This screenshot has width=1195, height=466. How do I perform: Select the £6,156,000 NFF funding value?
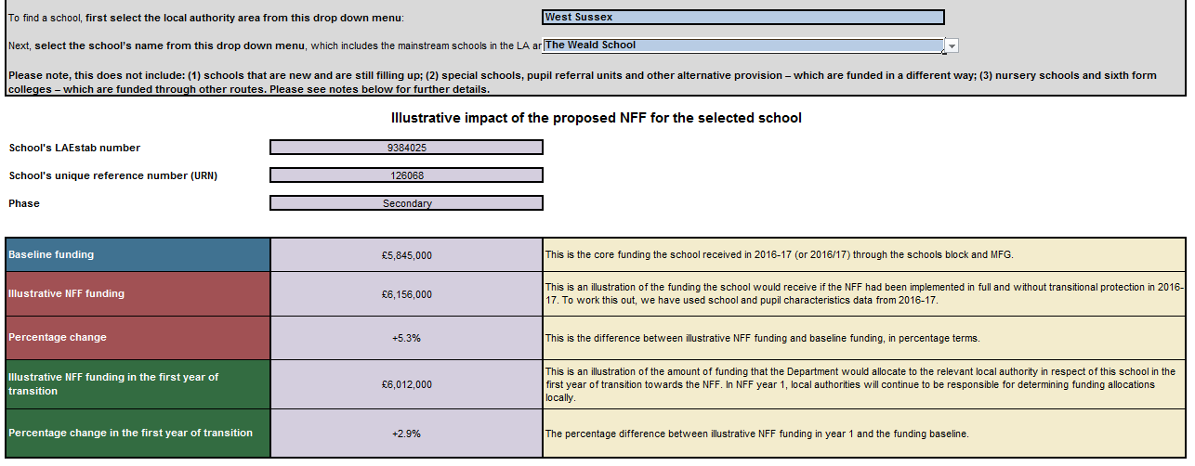coord(406,294)
